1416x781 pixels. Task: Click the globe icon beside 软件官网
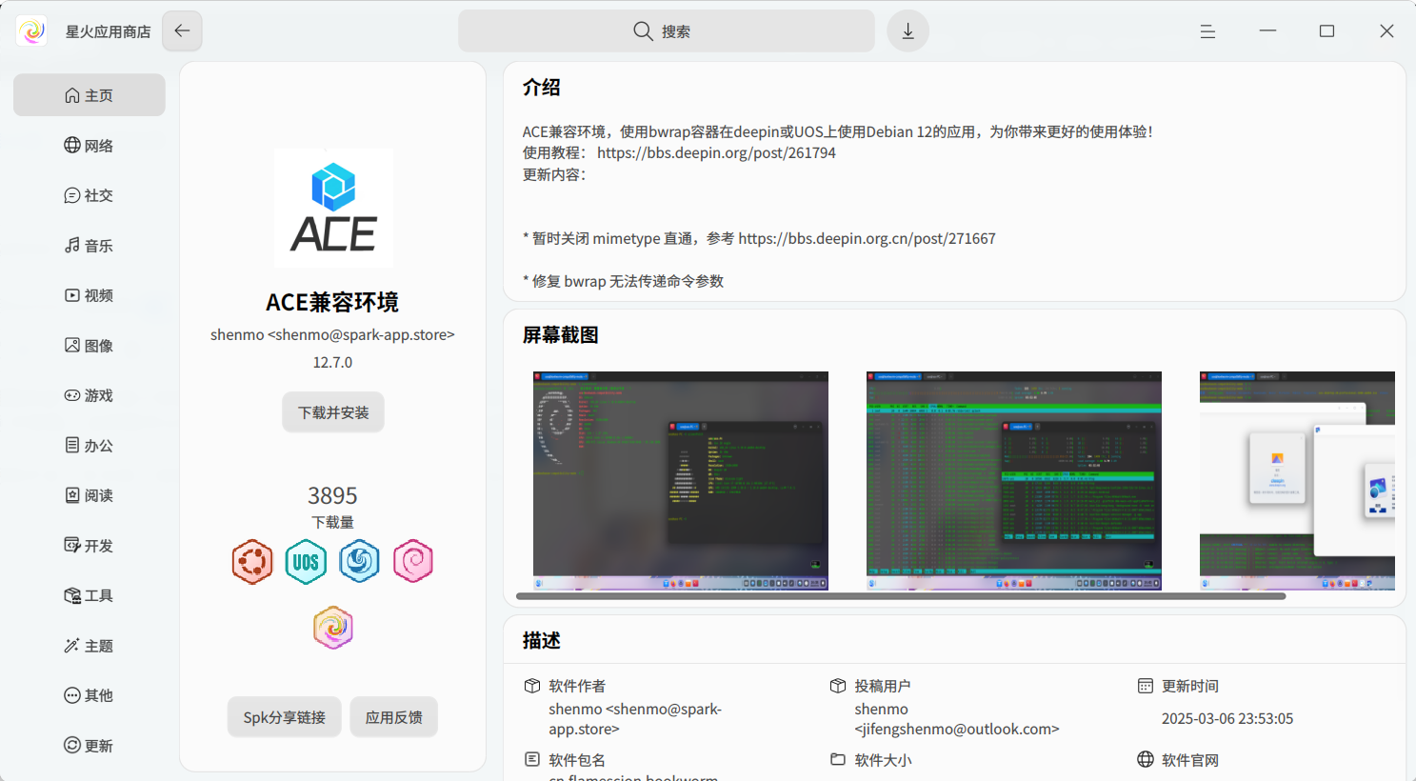[x=1146, y=759]
